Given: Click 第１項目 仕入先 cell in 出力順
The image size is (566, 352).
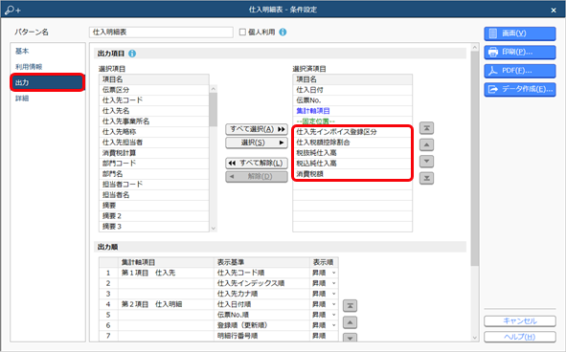Looking at the screenshot, I should (166, 273).
